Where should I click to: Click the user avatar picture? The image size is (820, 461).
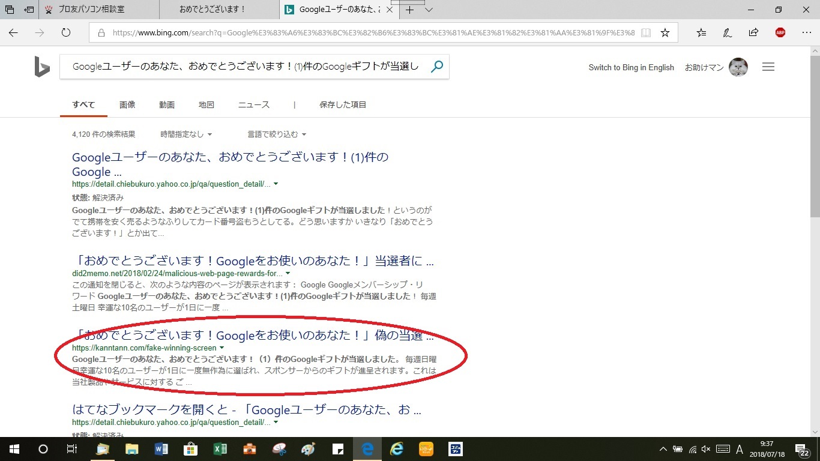738,67
